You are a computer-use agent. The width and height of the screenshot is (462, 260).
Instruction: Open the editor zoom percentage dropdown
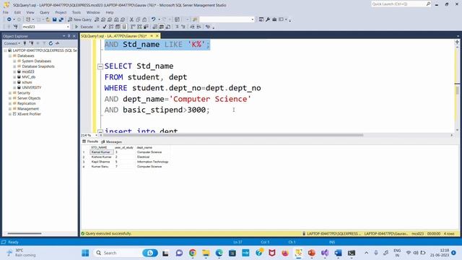(96, 135)
